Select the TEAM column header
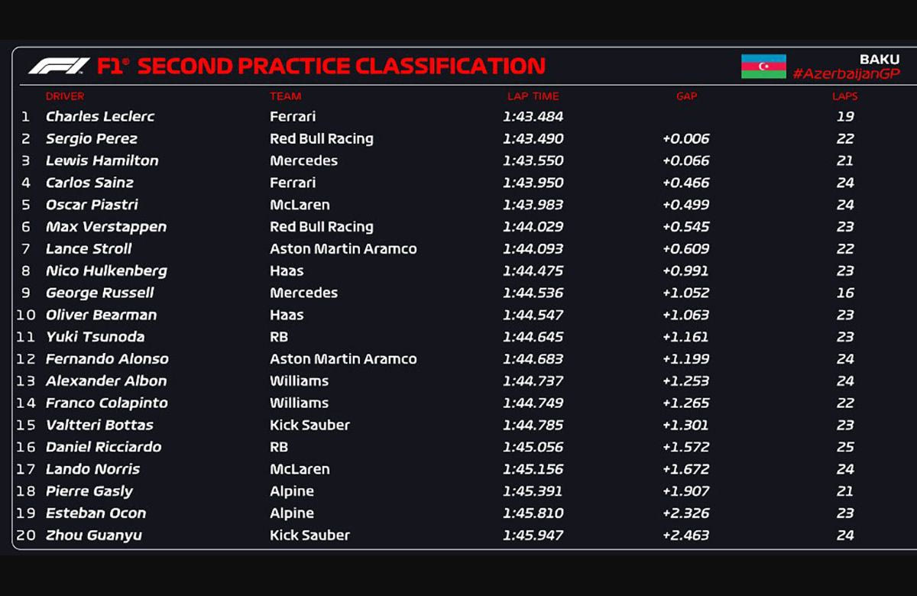 pyautogui.click(x=285, y=96)
